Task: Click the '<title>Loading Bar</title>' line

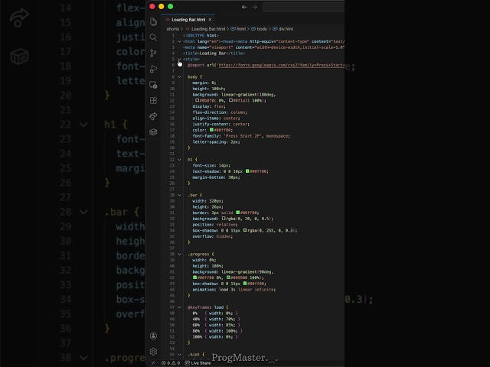Action: tap(214, 54)
